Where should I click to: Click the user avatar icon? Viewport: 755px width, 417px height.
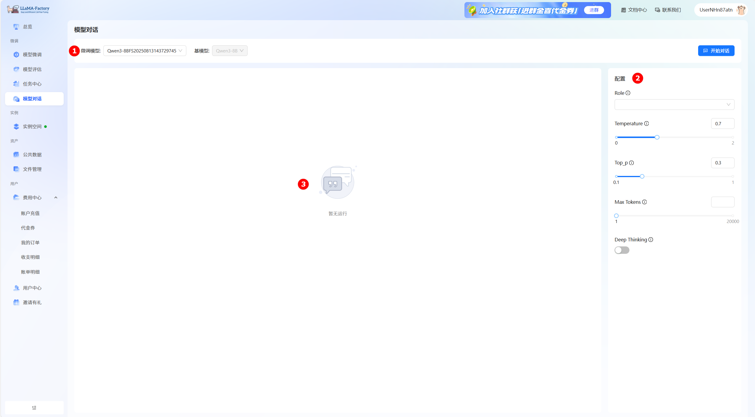pos(741,10)
